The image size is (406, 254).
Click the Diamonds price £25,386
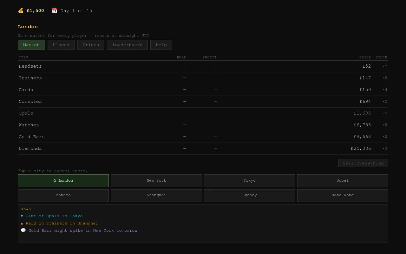tap(361, 149)
